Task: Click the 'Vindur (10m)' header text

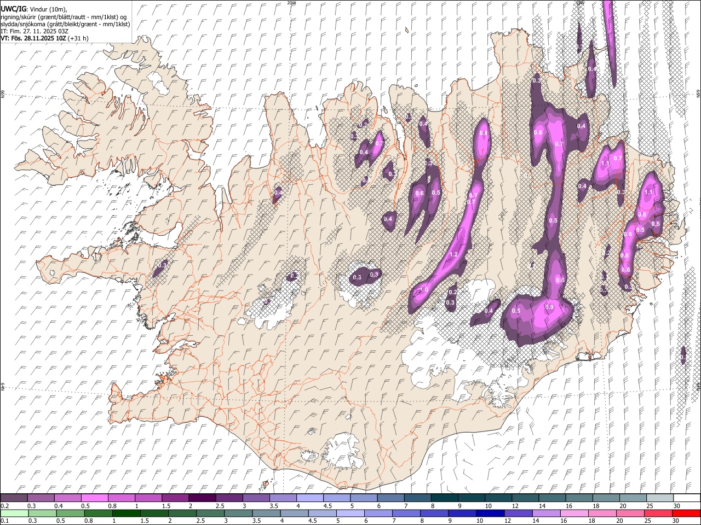Action: click(x=48, y=9)
